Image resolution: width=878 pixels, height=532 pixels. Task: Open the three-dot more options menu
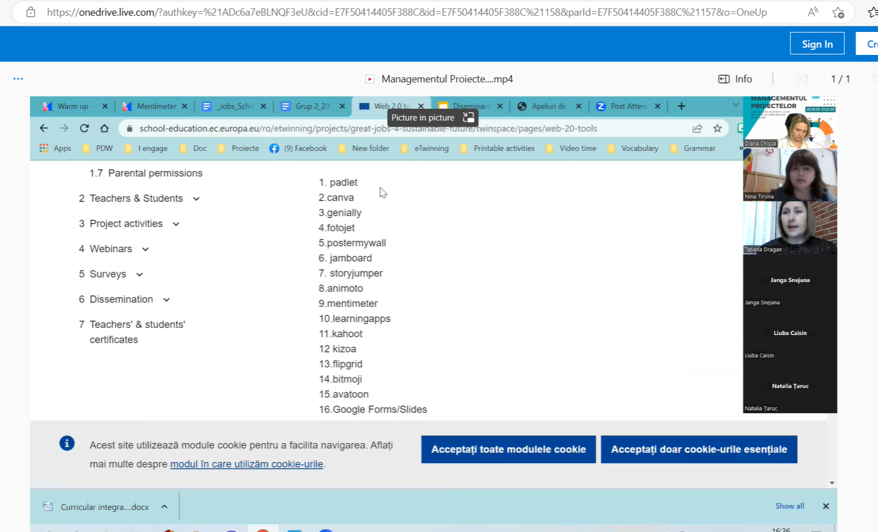pyautogui.click(x=18, y=79)
